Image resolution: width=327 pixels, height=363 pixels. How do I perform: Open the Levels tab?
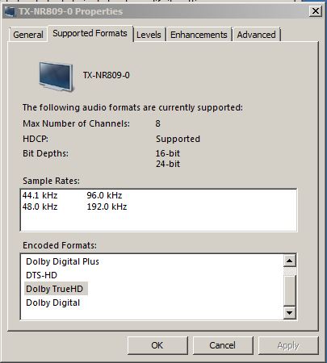click(149, 35)
